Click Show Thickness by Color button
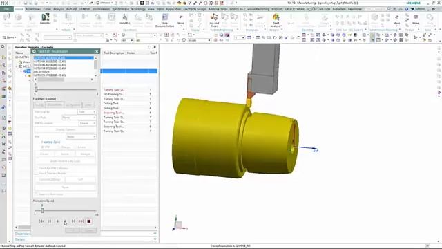Screen dimensions: 442x249 click(66, 161)
